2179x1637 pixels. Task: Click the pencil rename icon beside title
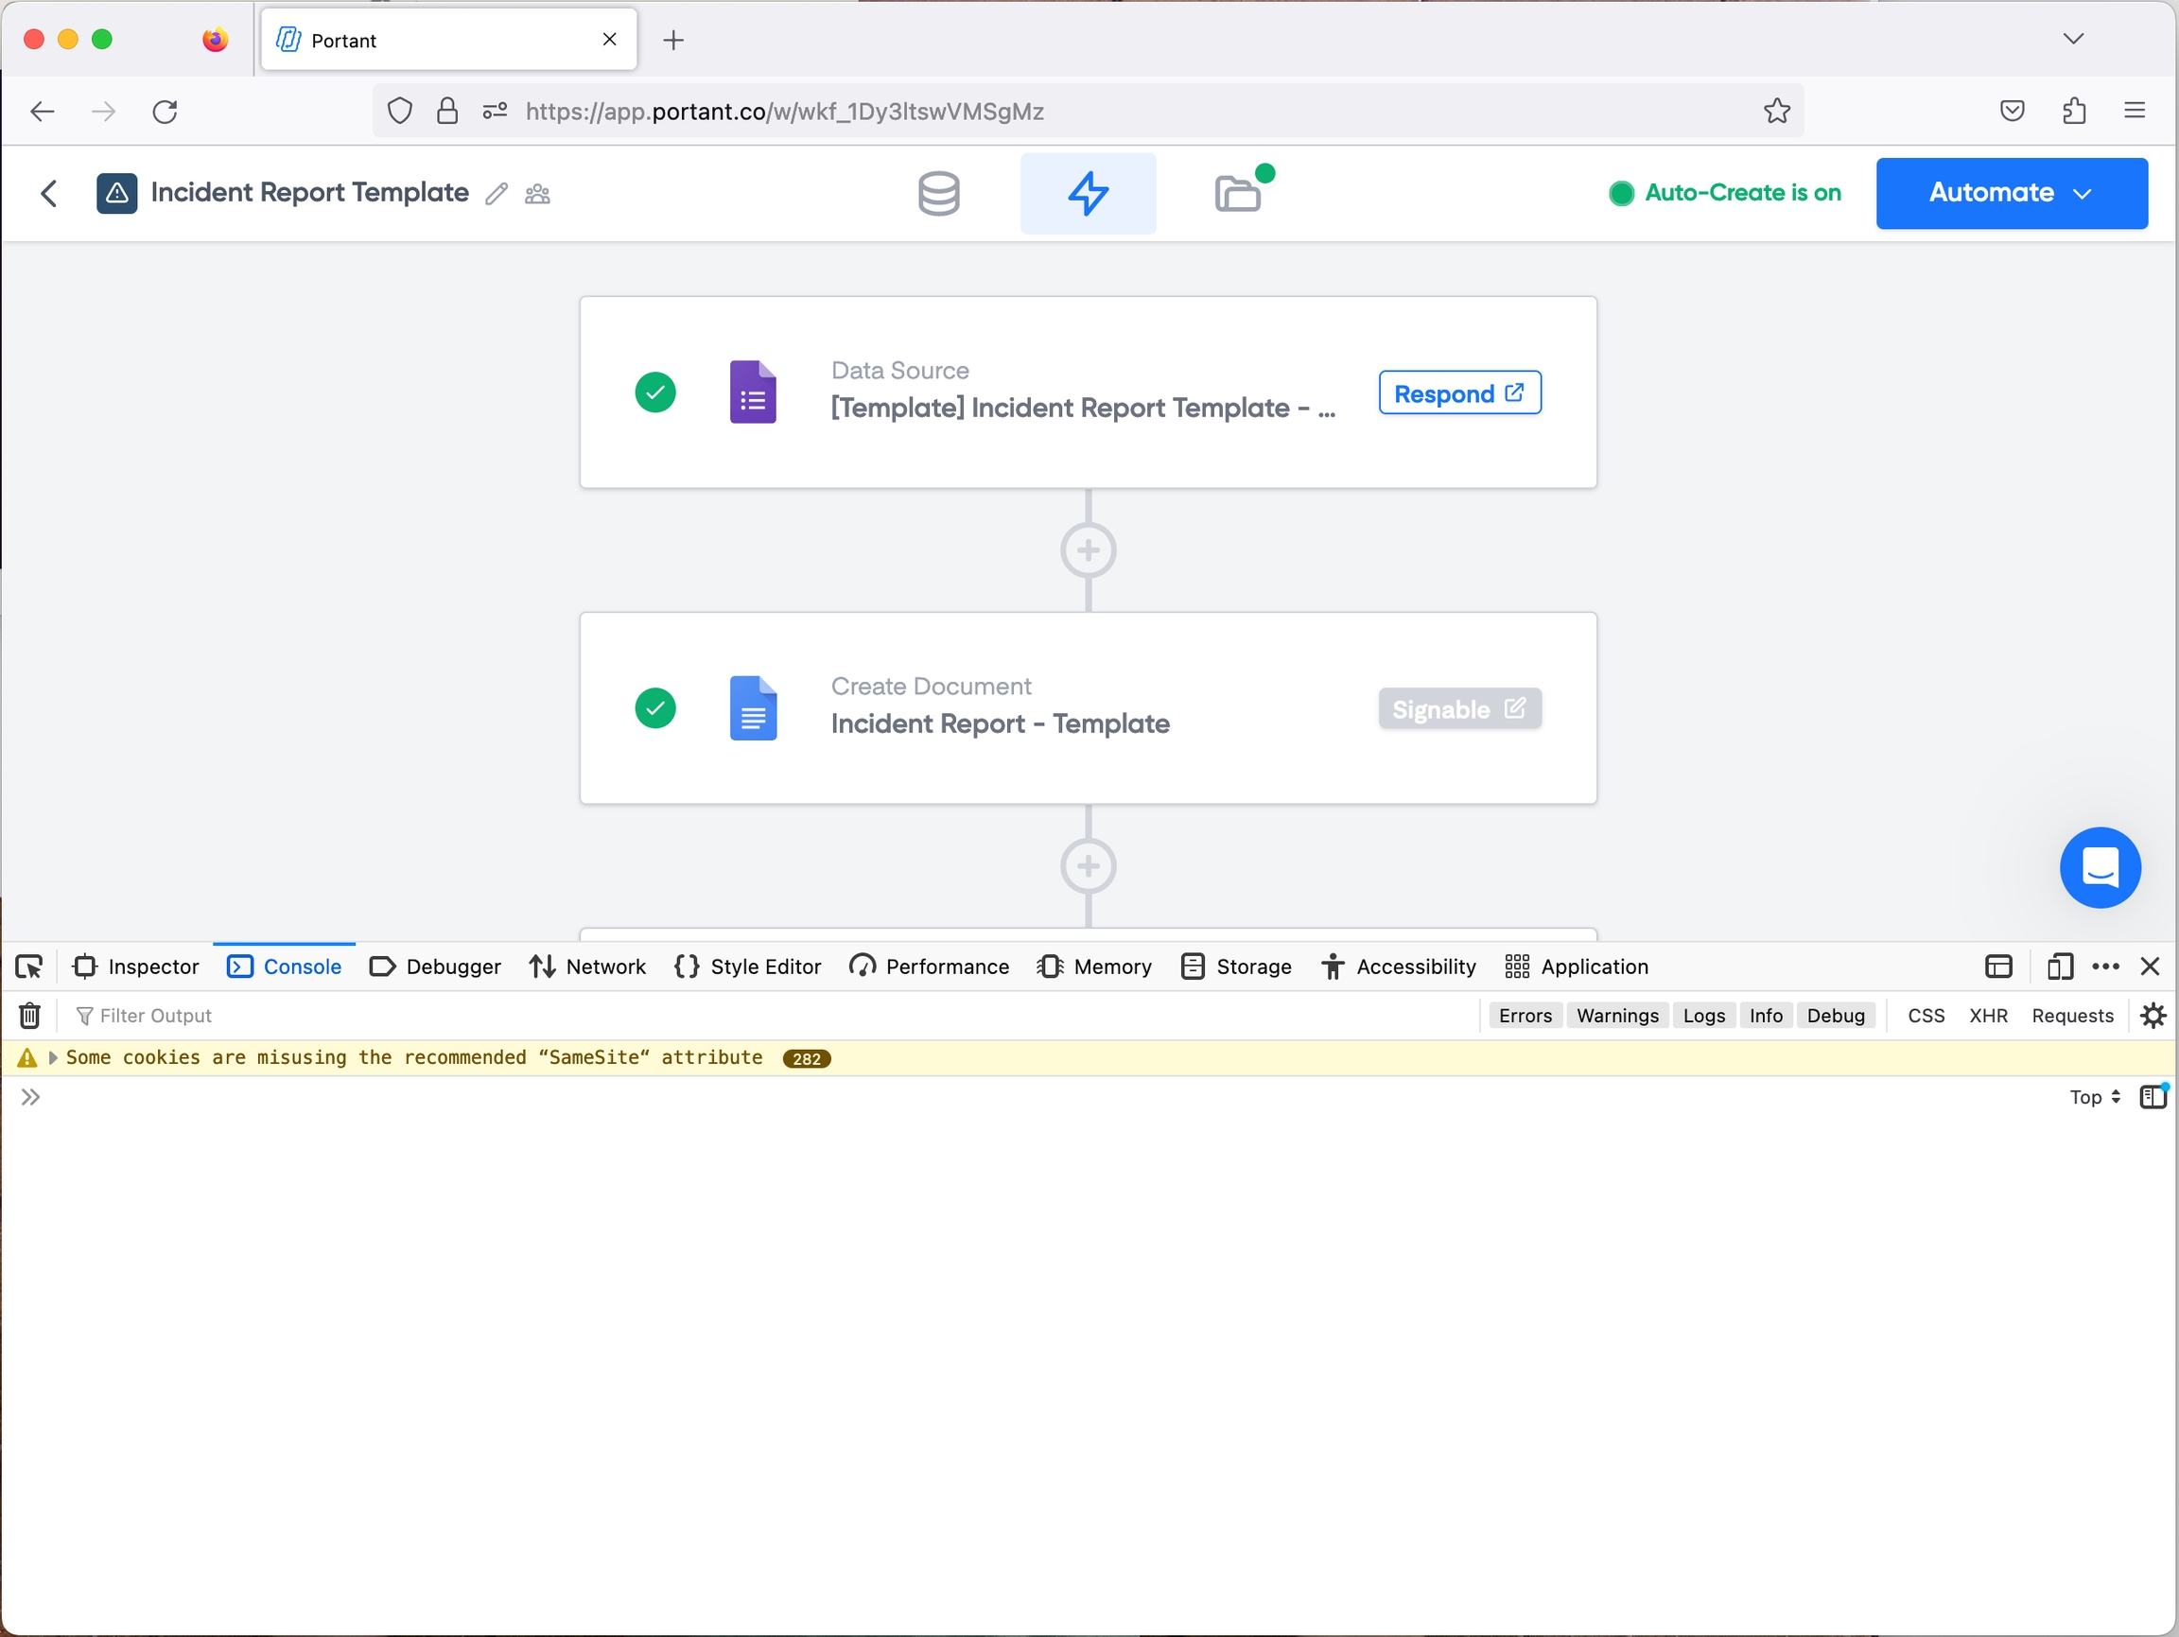click(497, 194)
